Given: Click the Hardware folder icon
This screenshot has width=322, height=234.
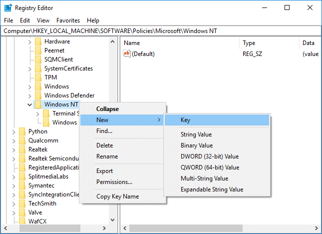Looking at the screenshot, I should tap(38, 41).
